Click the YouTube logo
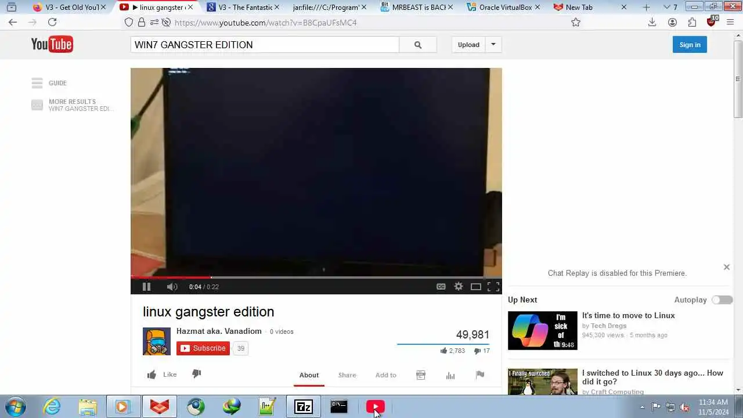This screenshot has height=418, width=743. pyautogui.click(x=52, y=44)
